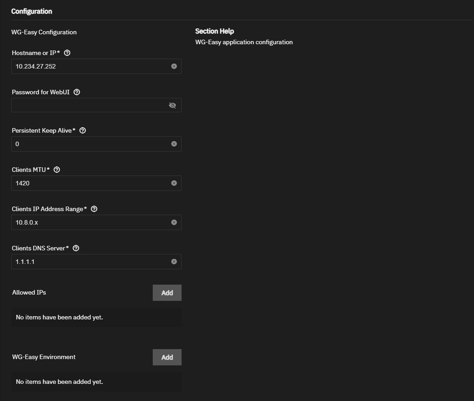The image size is (474, 401).
Task: Open help tooltip for Hostname or IP
Action: point(67,53)
